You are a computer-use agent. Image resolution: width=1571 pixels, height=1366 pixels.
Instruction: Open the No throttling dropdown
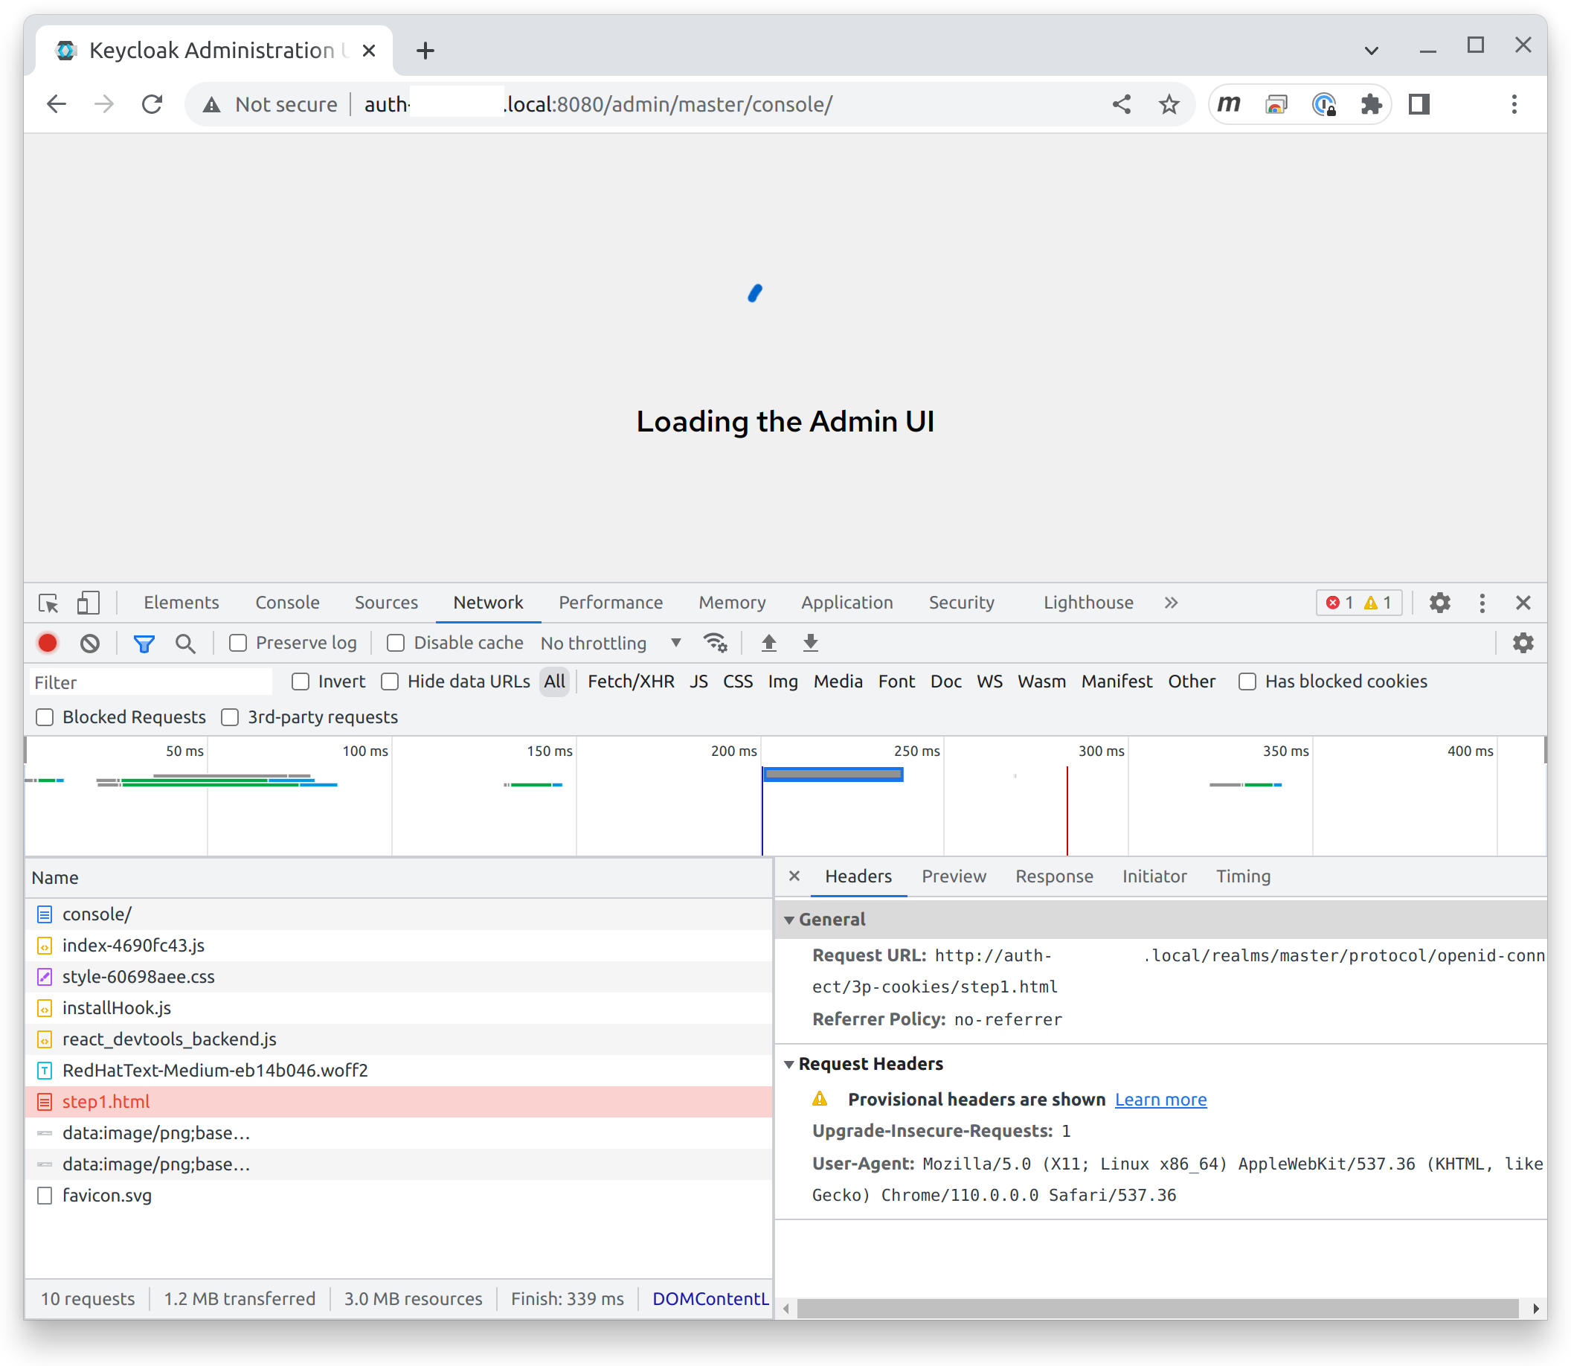[x=610, y=644]
